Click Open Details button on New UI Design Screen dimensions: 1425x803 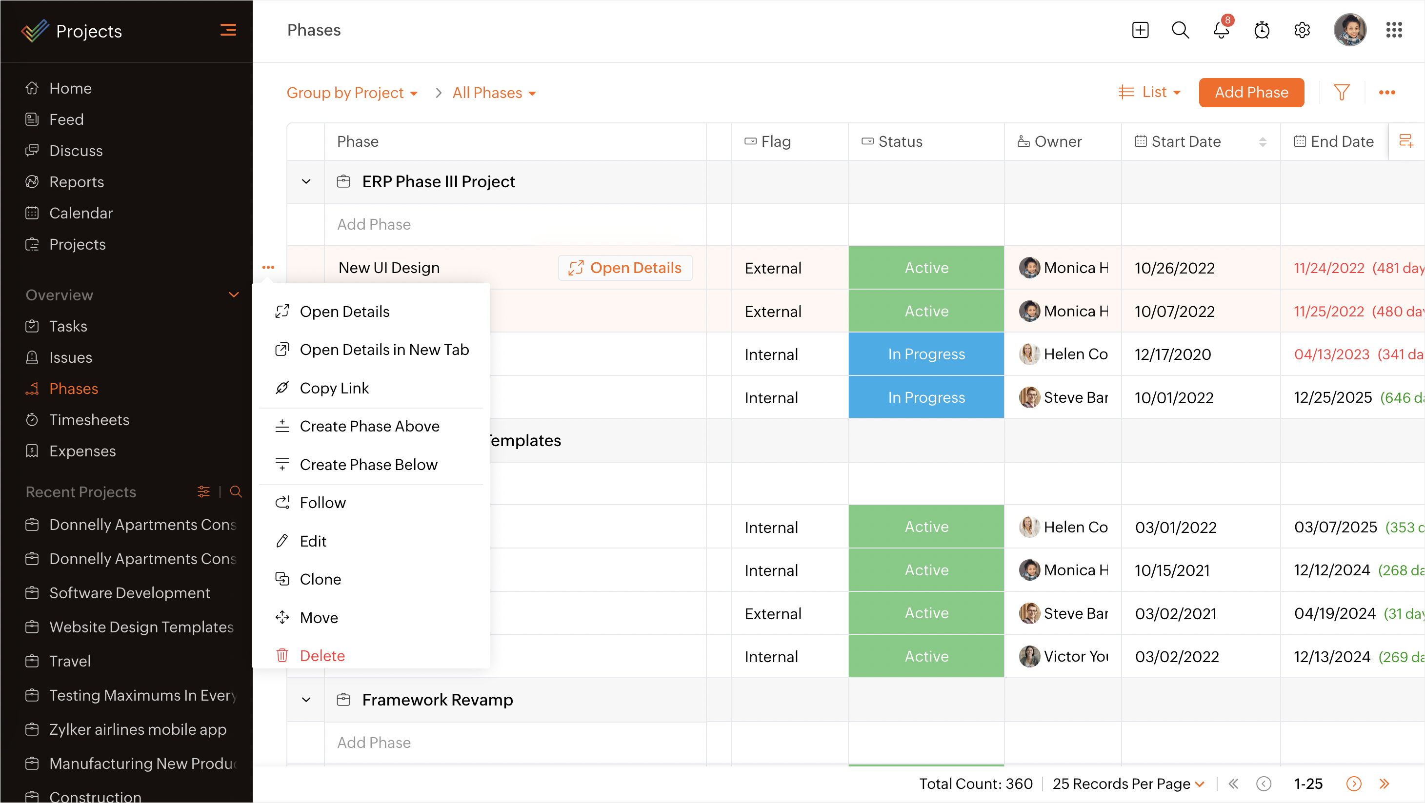pos(625,268)
